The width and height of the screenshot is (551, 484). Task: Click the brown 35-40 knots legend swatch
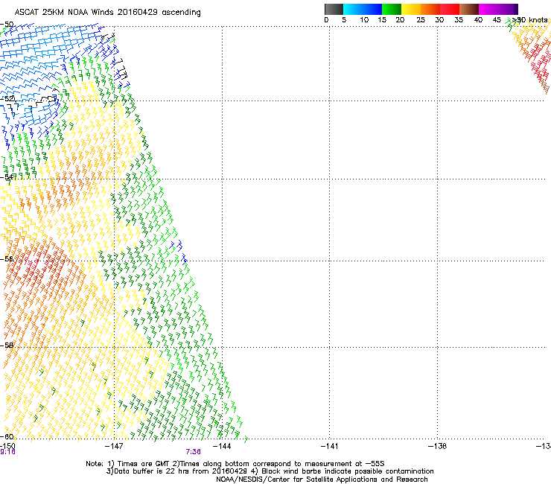click(x=469, y=9)
